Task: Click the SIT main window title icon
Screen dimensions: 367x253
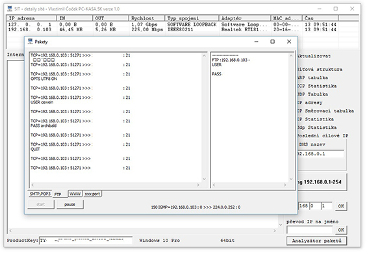Action: coord(10,9)
